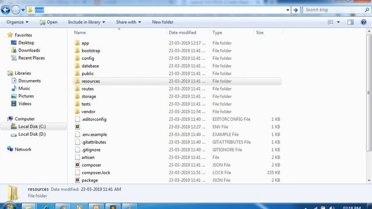Click the config folder icon
The height and width of the screenshot is (209, 372).
point(77,58)
